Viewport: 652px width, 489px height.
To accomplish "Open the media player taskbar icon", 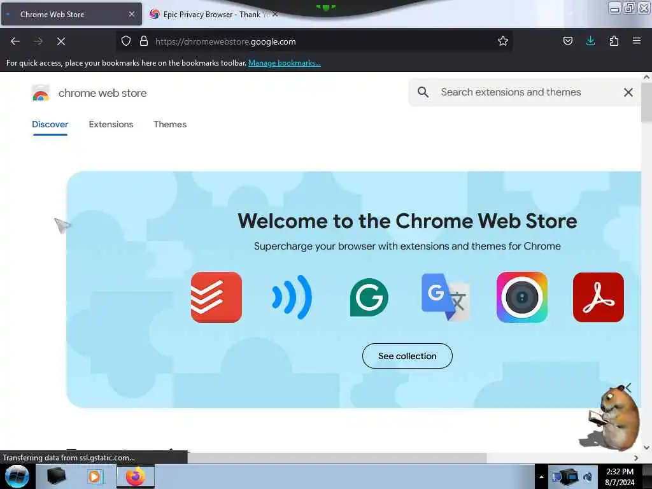I will click(x=94, y=476).
